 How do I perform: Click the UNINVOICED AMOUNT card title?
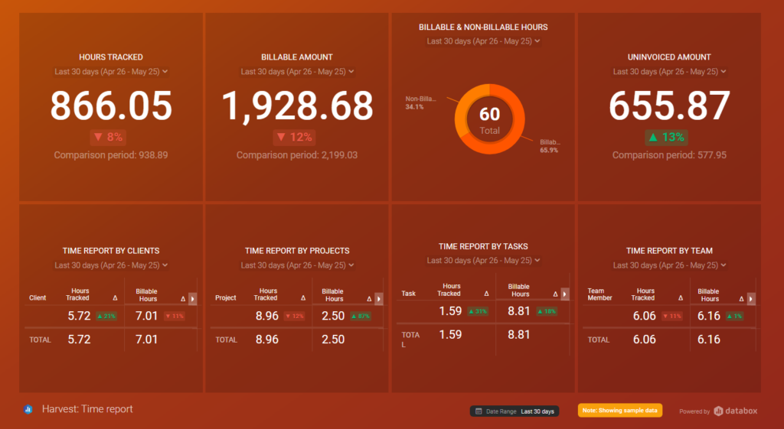tap(669, 57)
